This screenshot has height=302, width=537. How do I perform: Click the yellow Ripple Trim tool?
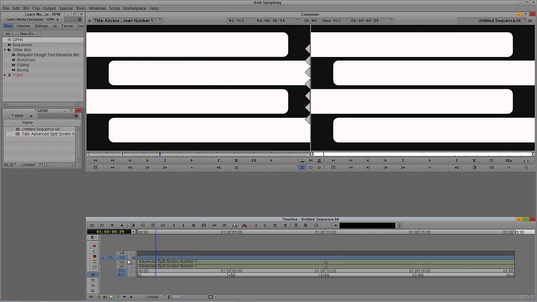94,262
